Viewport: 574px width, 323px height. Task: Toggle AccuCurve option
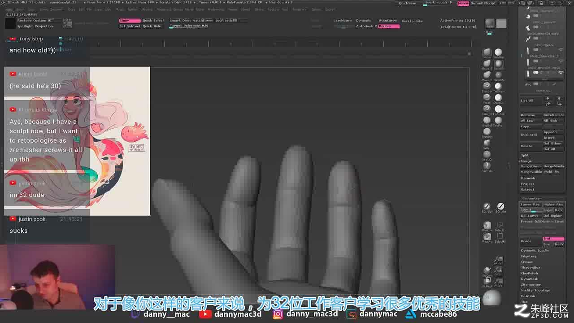pos(388,20)
